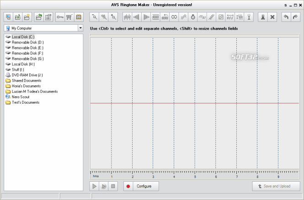The image size is (304, 200).
Task: Click the zoom in magnifier icon
Action: click(113, 17)
